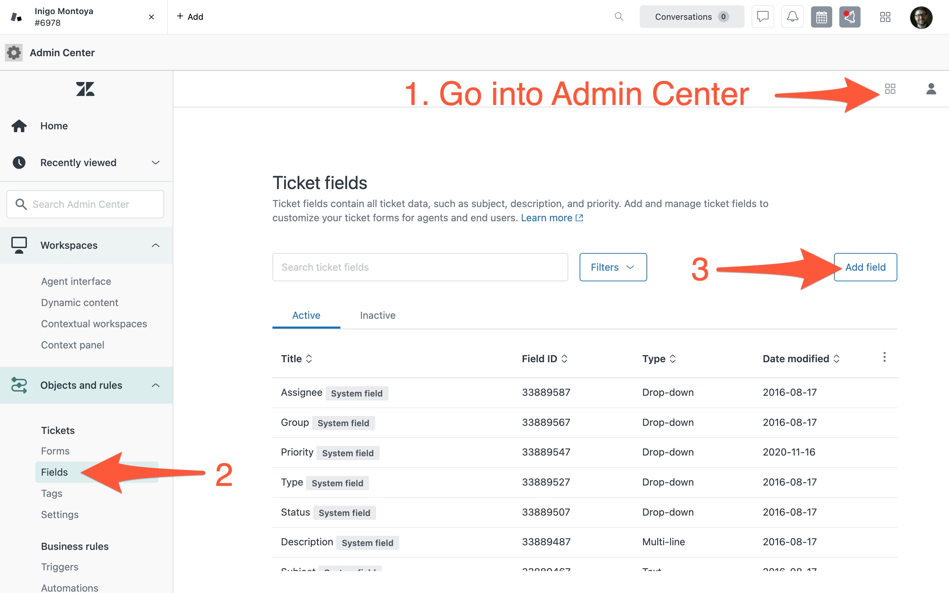The image size is (949, 593).
Task: Open the Filters dropdown
Action: 613,267
